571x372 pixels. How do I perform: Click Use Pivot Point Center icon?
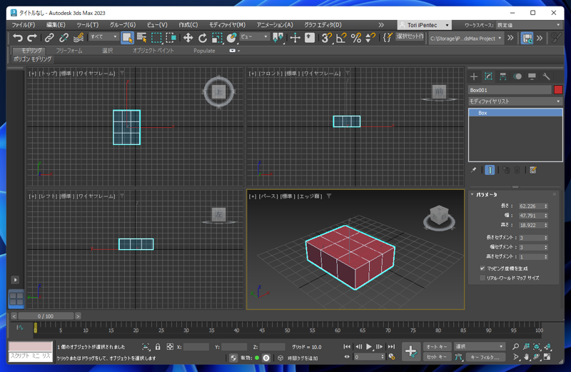tap(278, 38)
